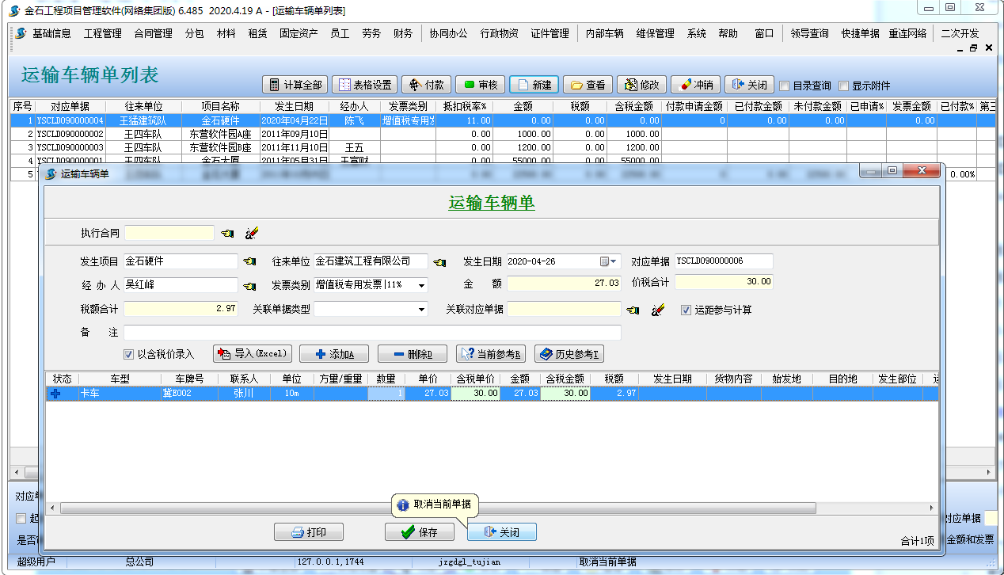Screen dimensions: 1004x575
Task: Toggle the 运距参与计算 checkbox
Action: 686,310
